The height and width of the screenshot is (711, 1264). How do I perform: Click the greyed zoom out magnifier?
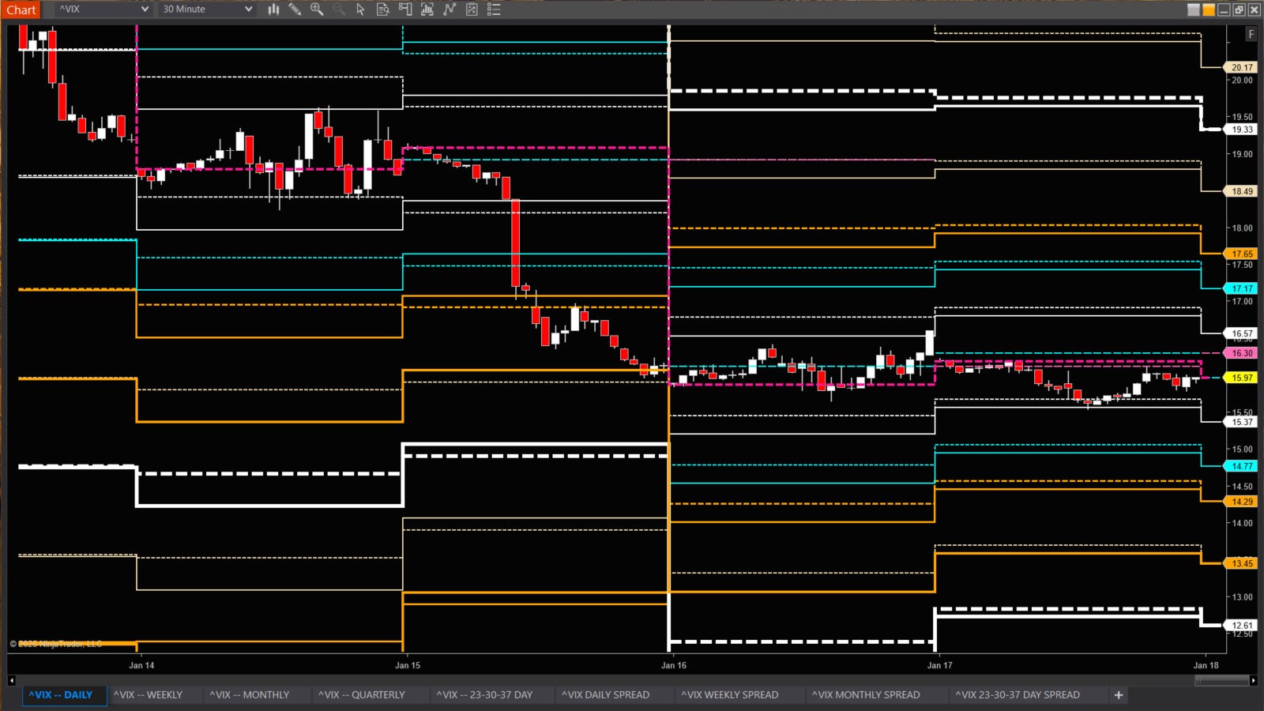tap(338, 9)
